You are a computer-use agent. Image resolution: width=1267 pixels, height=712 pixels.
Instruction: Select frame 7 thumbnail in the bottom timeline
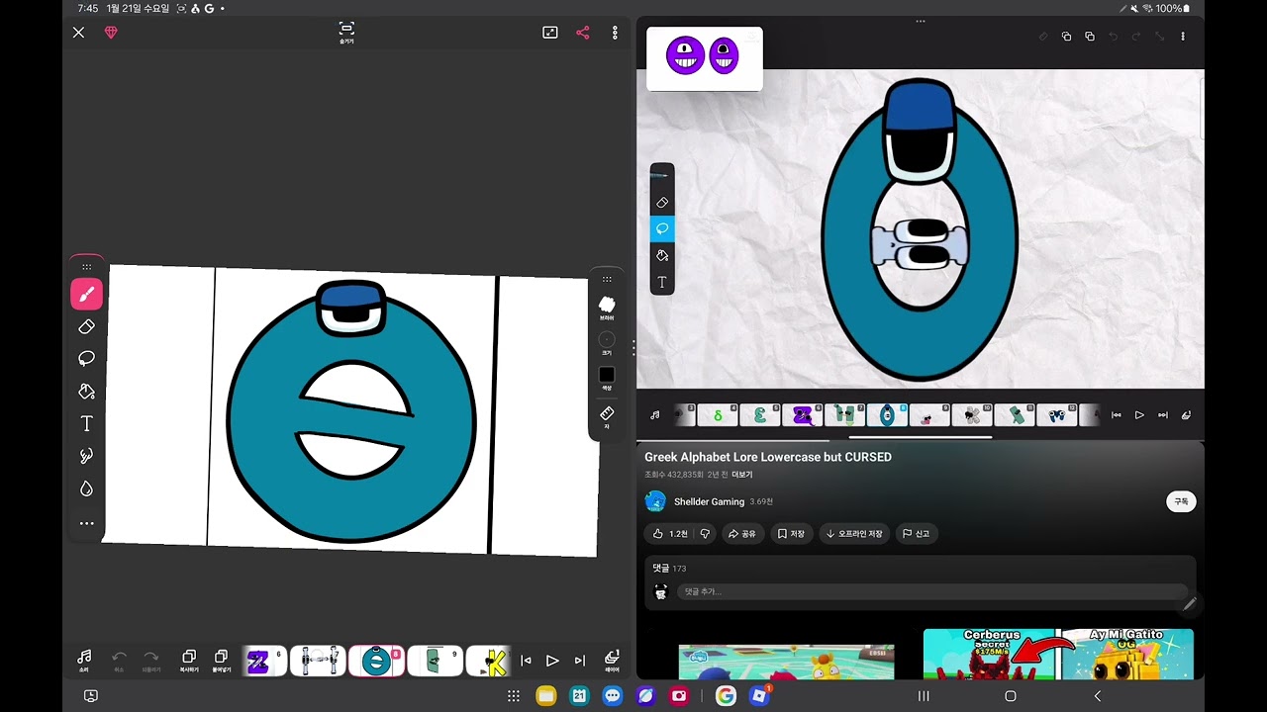click(x=318, y=661)
